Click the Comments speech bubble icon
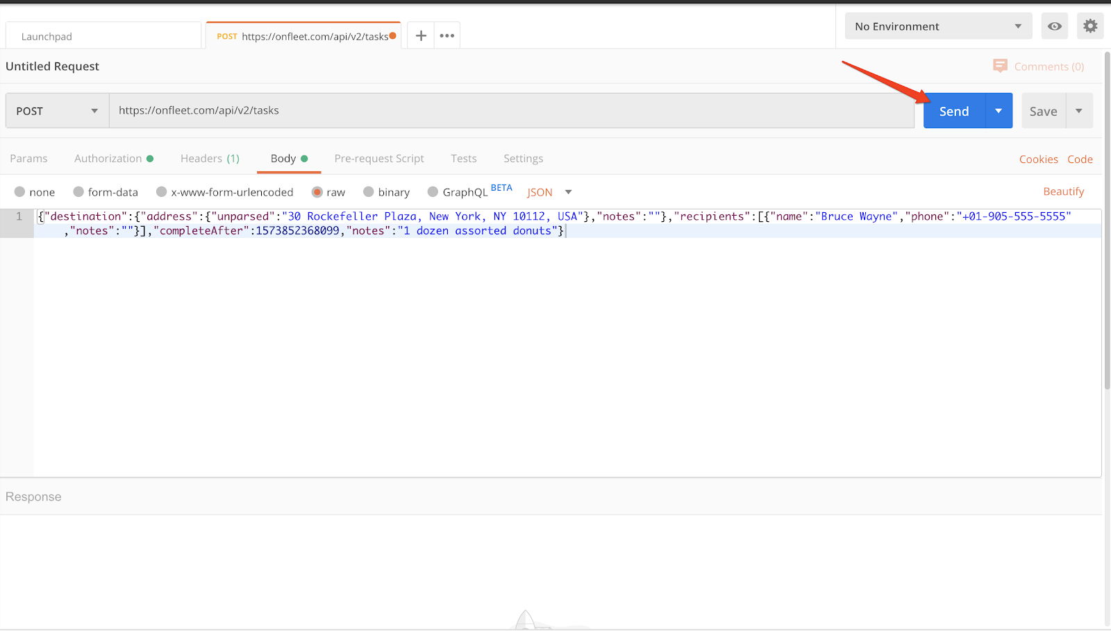Image resolution: width=1111 pixels, height=631 pixels. click(1000, 66)
